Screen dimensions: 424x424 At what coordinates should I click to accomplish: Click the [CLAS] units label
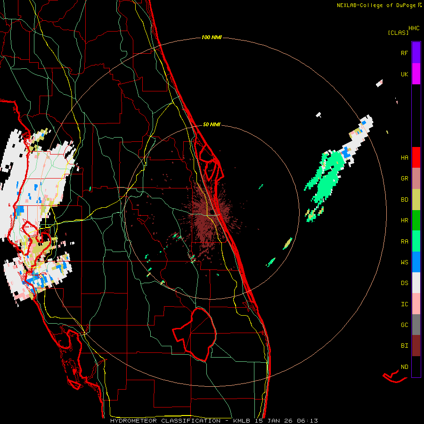click(x=398, y=33)
